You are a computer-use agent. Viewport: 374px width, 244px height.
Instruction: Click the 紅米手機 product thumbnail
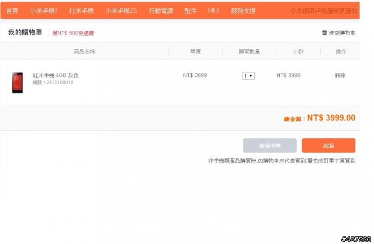tap(18, 83)
